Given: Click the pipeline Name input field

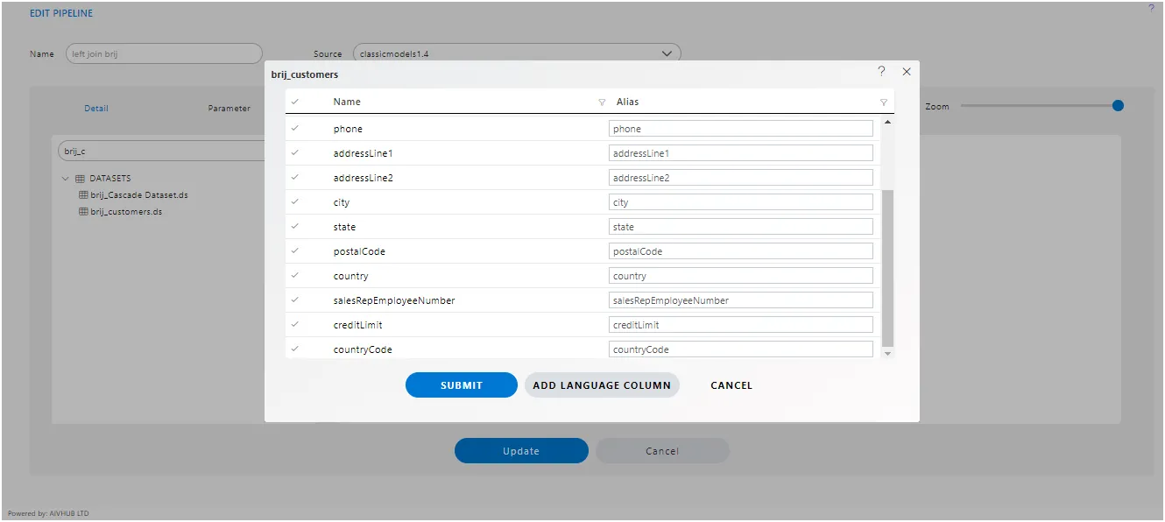Looking at the screenshot, I should pyautogui.click(x=164, y=53).
